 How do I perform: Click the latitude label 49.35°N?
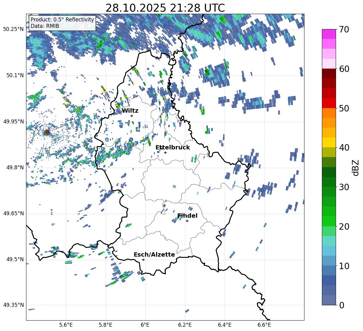pos(13,305)
